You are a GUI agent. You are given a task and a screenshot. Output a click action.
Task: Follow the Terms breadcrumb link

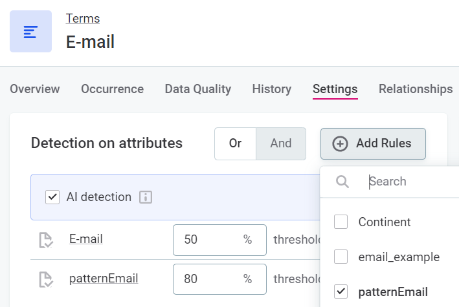click(83, 18)
